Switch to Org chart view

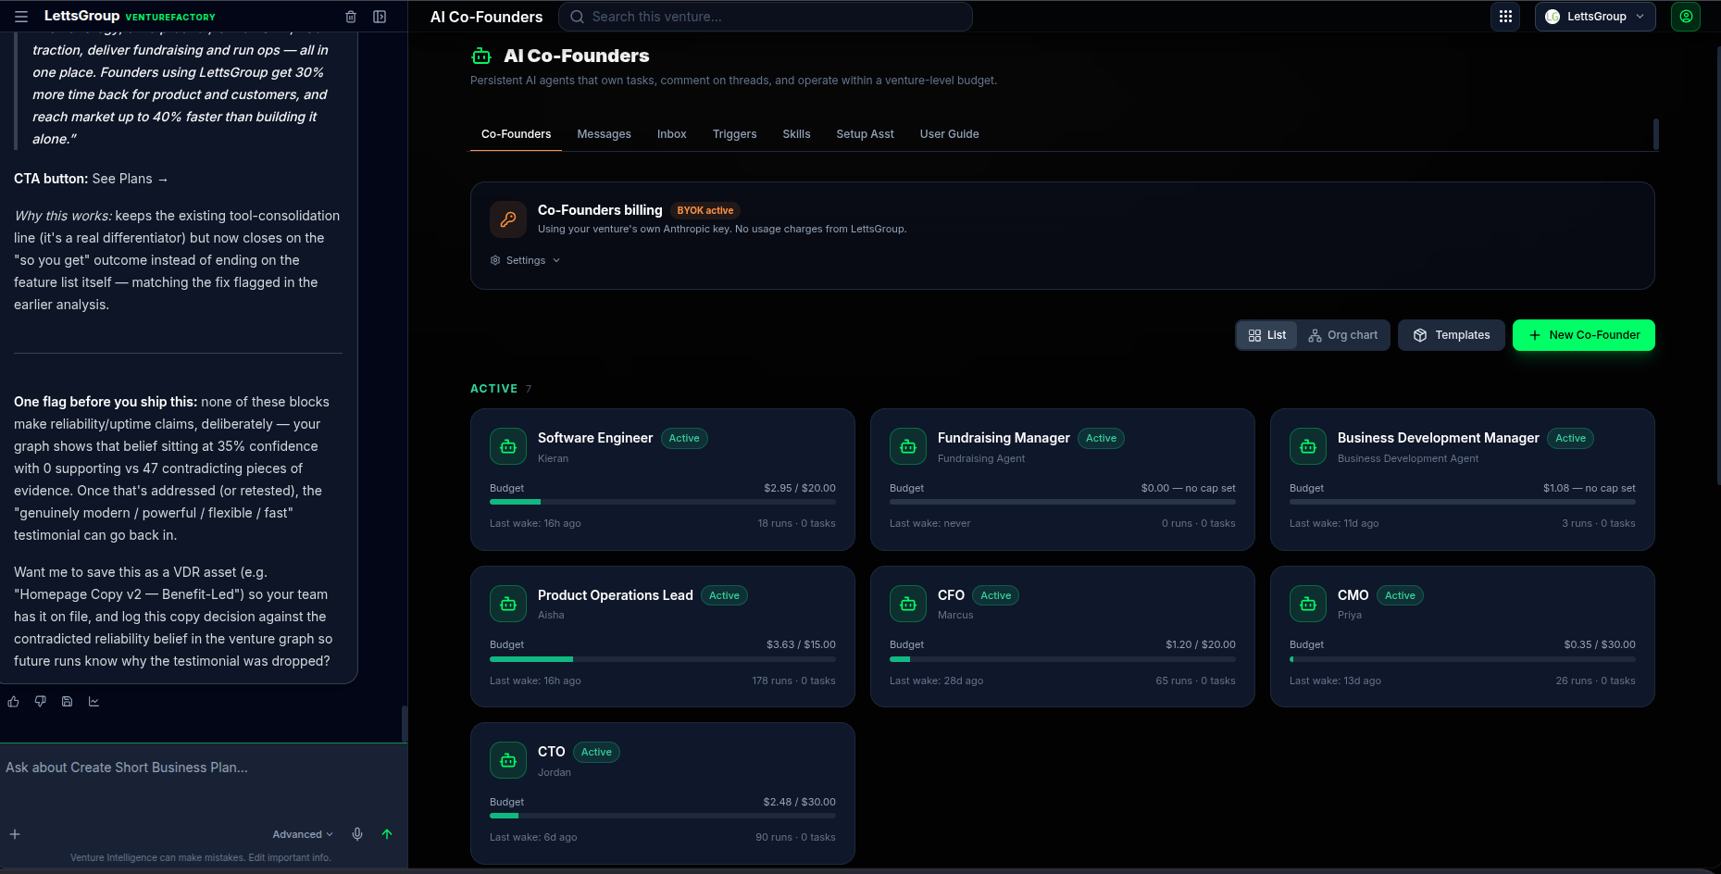(x=1343, y=335)
